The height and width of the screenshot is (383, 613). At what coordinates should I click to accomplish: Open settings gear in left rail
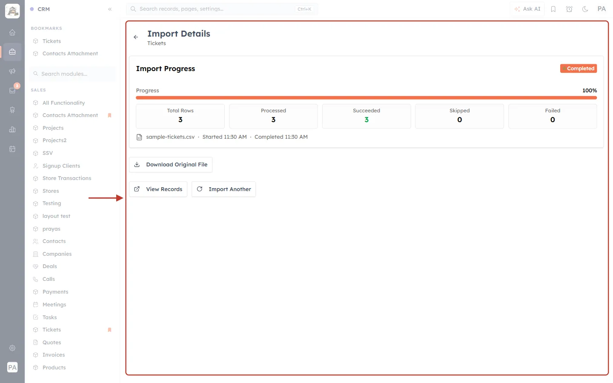click(12, 348)
